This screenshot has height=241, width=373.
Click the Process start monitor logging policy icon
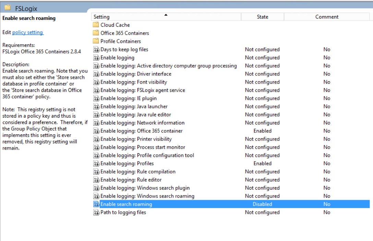(96, 147)
